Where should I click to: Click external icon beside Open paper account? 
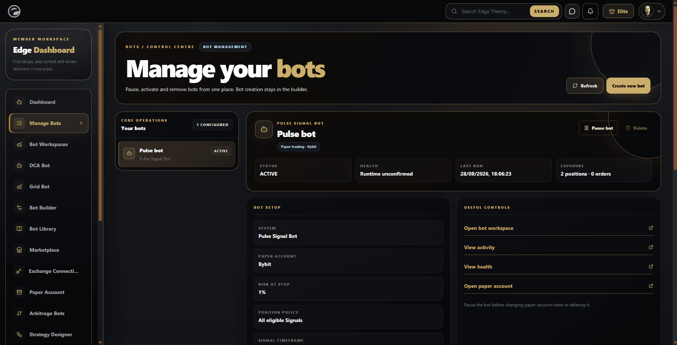[x=651, y=286]
